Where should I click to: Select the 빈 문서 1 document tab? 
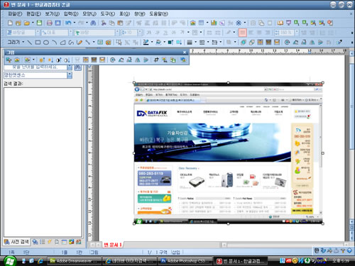coord(113,245)
